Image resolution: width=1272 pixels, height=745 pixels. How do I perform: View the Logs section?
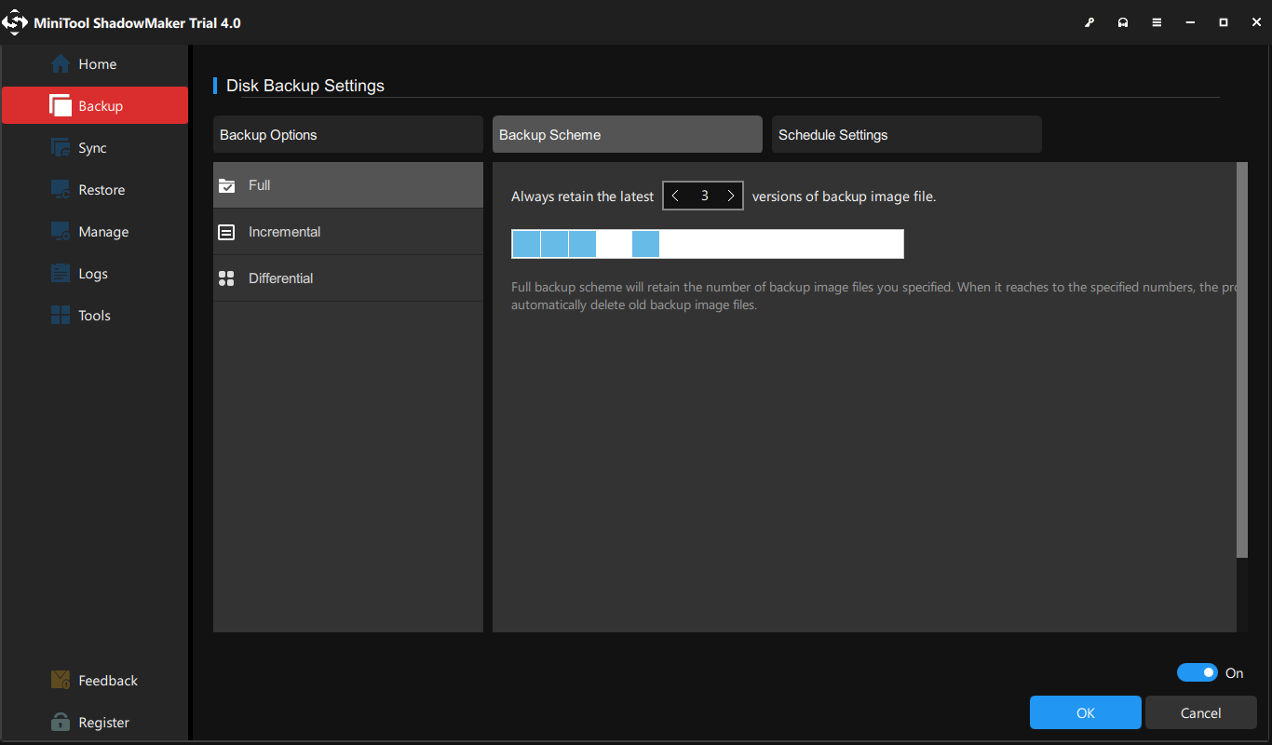[95, 274]
